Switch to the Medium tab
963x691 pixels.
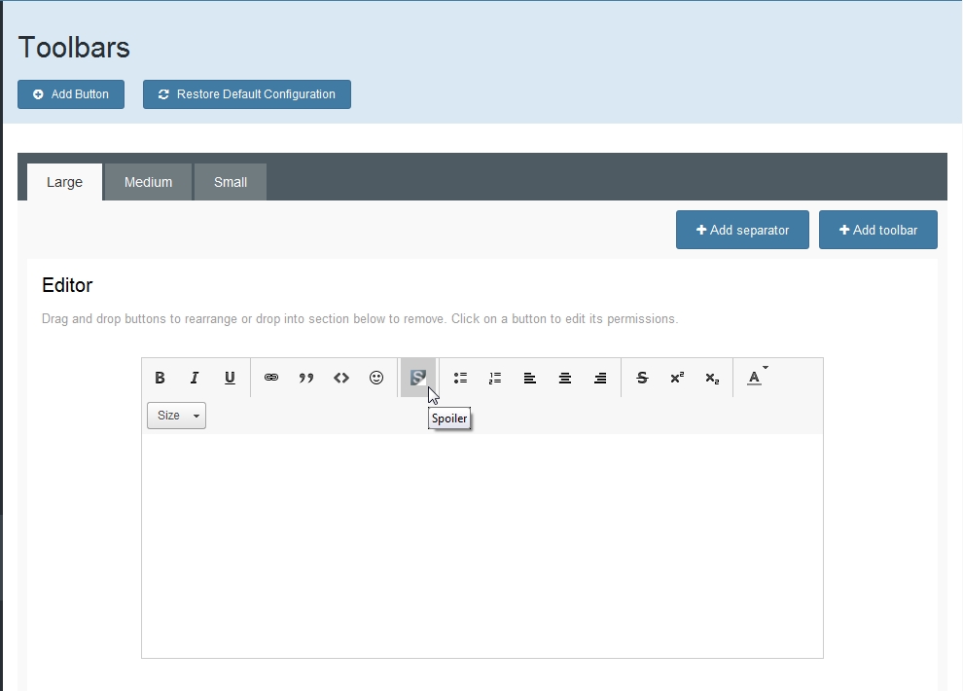[x=148, y=182]
